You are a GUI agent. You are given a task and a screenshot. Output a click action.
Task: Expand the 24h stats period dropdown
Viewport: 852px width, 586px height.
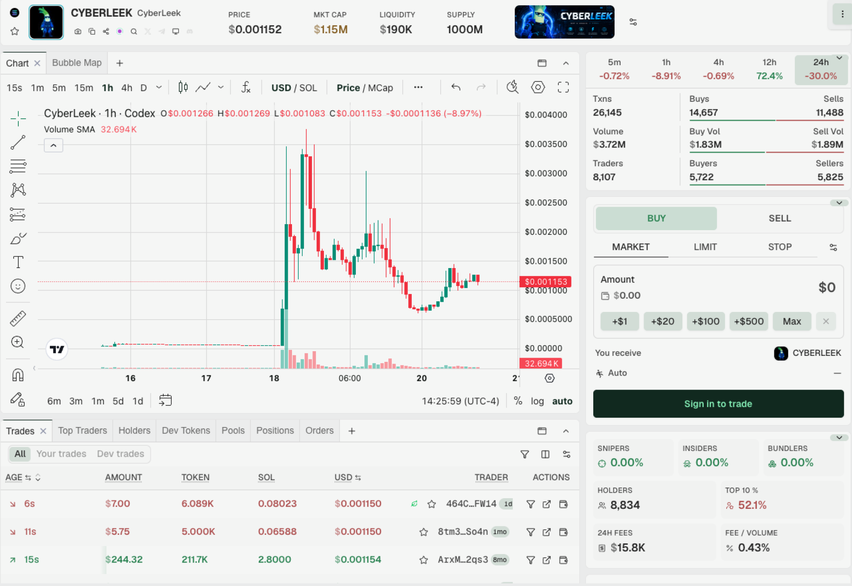pyautogui.click(x=839, y=58)
